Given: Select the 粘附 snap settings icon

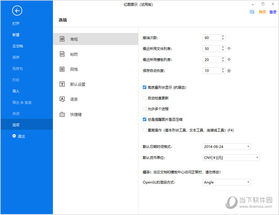Looking at the screenshot, I should pyautogui.click(x=62, y=54).
